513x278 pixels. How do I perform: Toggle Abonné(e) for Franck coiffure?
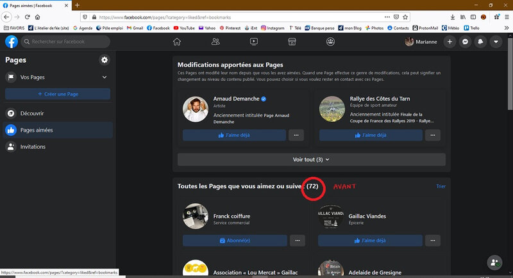[235, 240]
